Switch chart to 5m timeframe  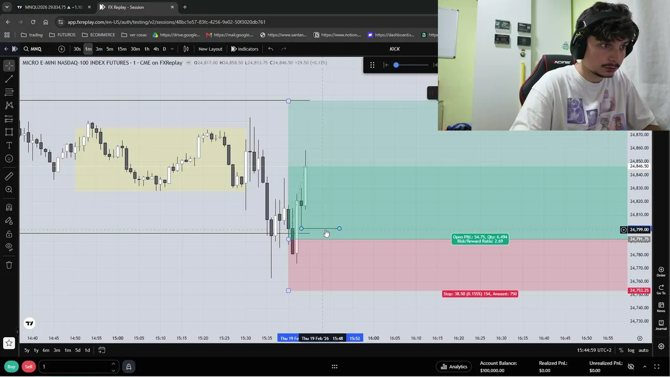110,49
